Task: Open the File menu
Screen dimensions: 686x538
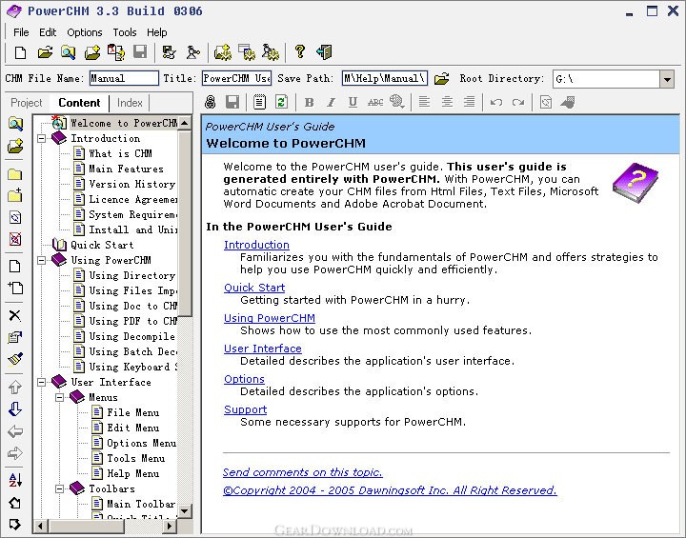Action: 21,32
